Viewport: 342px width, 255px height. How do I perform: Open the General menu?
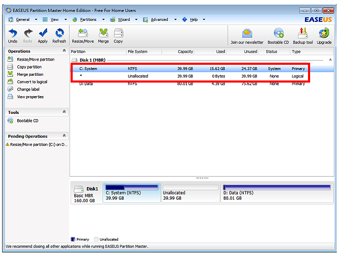coord(22,19)
